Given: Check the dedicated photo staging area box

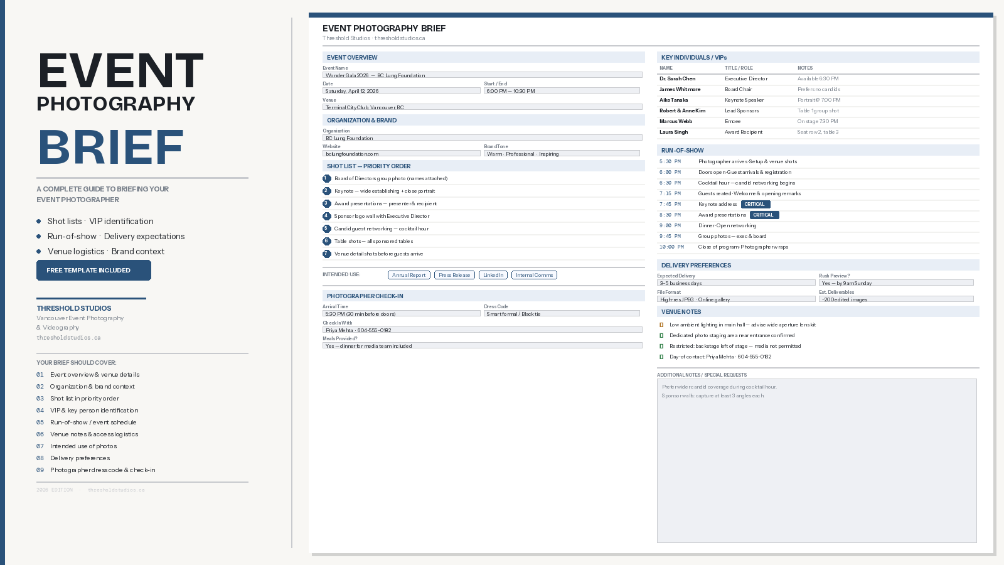Looking at the screenshot, I should coord(661,336).
